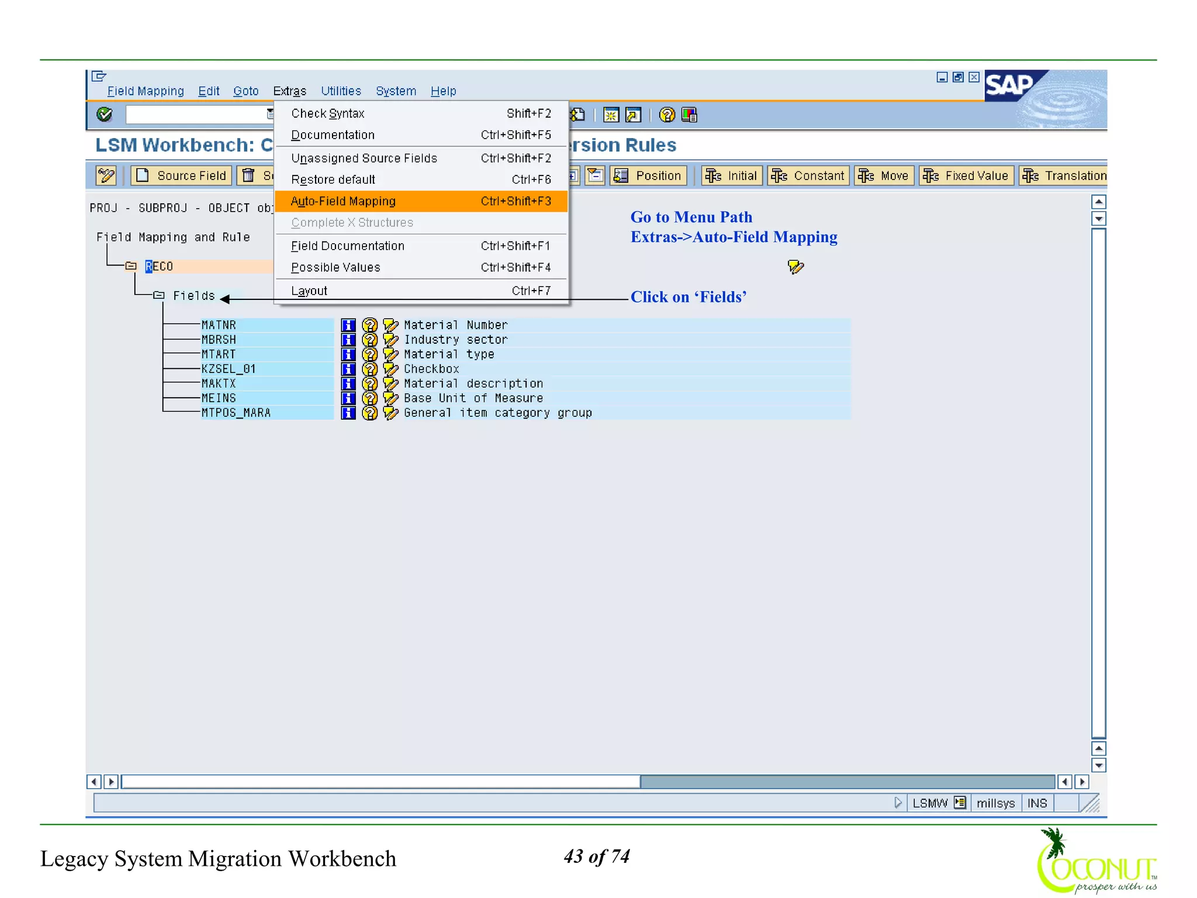
Task: Choose Restore default menu entry
Action: click(421, 179)
